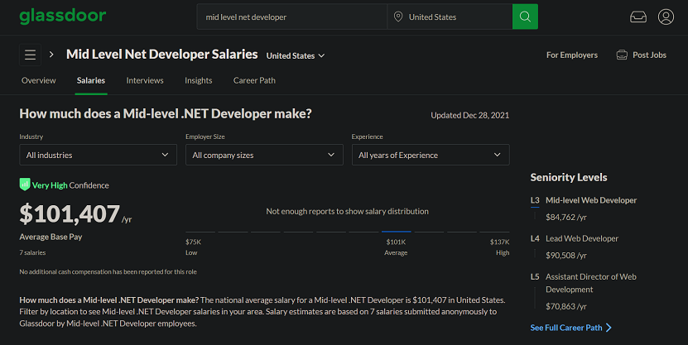Click the Very High Confidence shield icon
The height and width of the screenshot is (345, 688).
point(25,184)
